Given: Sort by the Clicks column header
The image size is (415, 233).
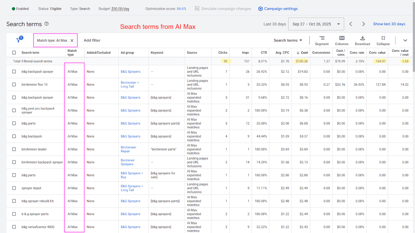Looking at the screenshot, I should click(222, 53).
